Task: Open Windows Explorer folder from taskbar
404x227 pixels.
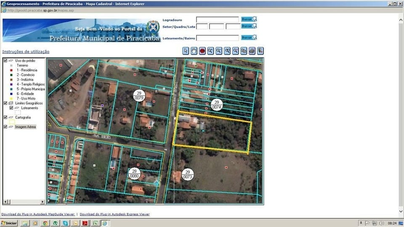Action: click(x=25, y=223)
